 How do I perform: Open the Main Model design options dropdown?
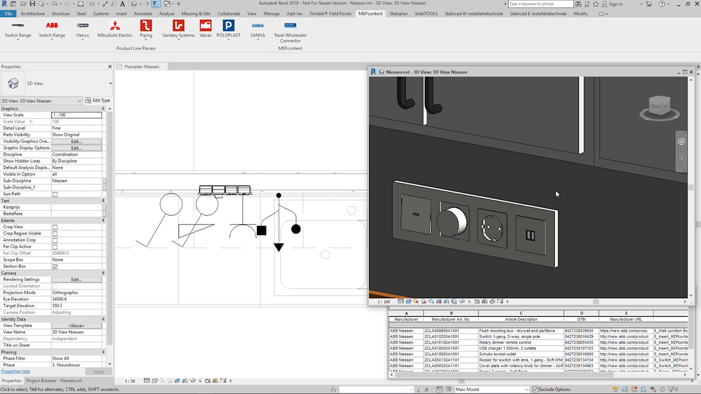point(492,389)
